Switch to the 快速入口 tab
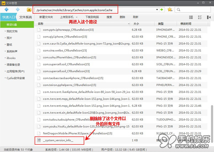This screenshot has height=152, width=214. click(x=9, y=17)
